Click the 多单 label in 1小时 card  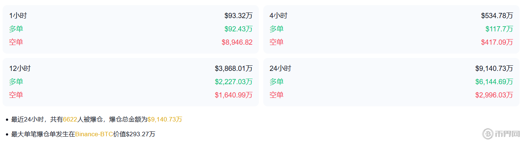(x=16, y=29)
